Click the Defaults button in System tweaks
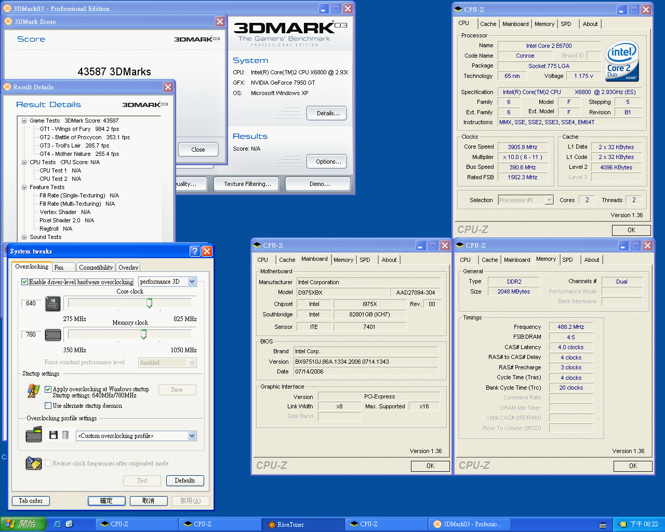 pyautogui.click(x=185, y=481)
